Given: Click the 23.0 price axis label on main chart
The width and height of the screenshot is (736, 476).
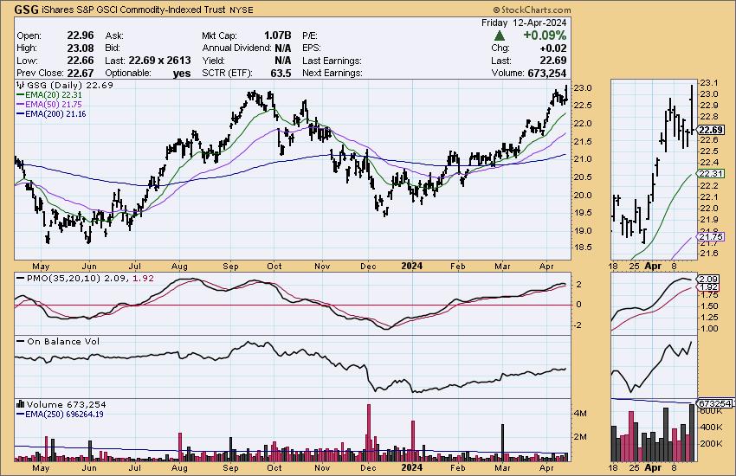Looking at the screenshot, I should click(583, 88).
